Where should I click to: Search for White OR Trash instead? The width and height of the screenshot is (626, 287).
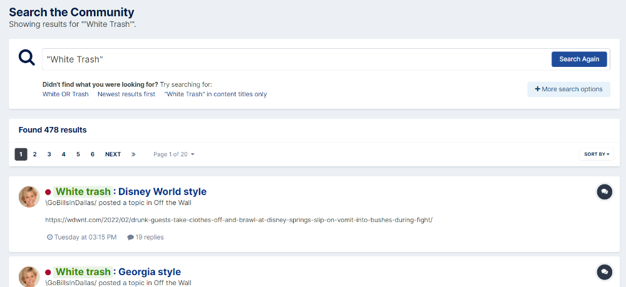pos(66,94)
